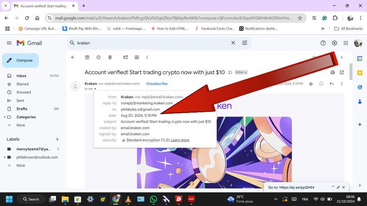The image size is (367, 206).
Task: Bookmark this page with the star icon
Action: 300,18
